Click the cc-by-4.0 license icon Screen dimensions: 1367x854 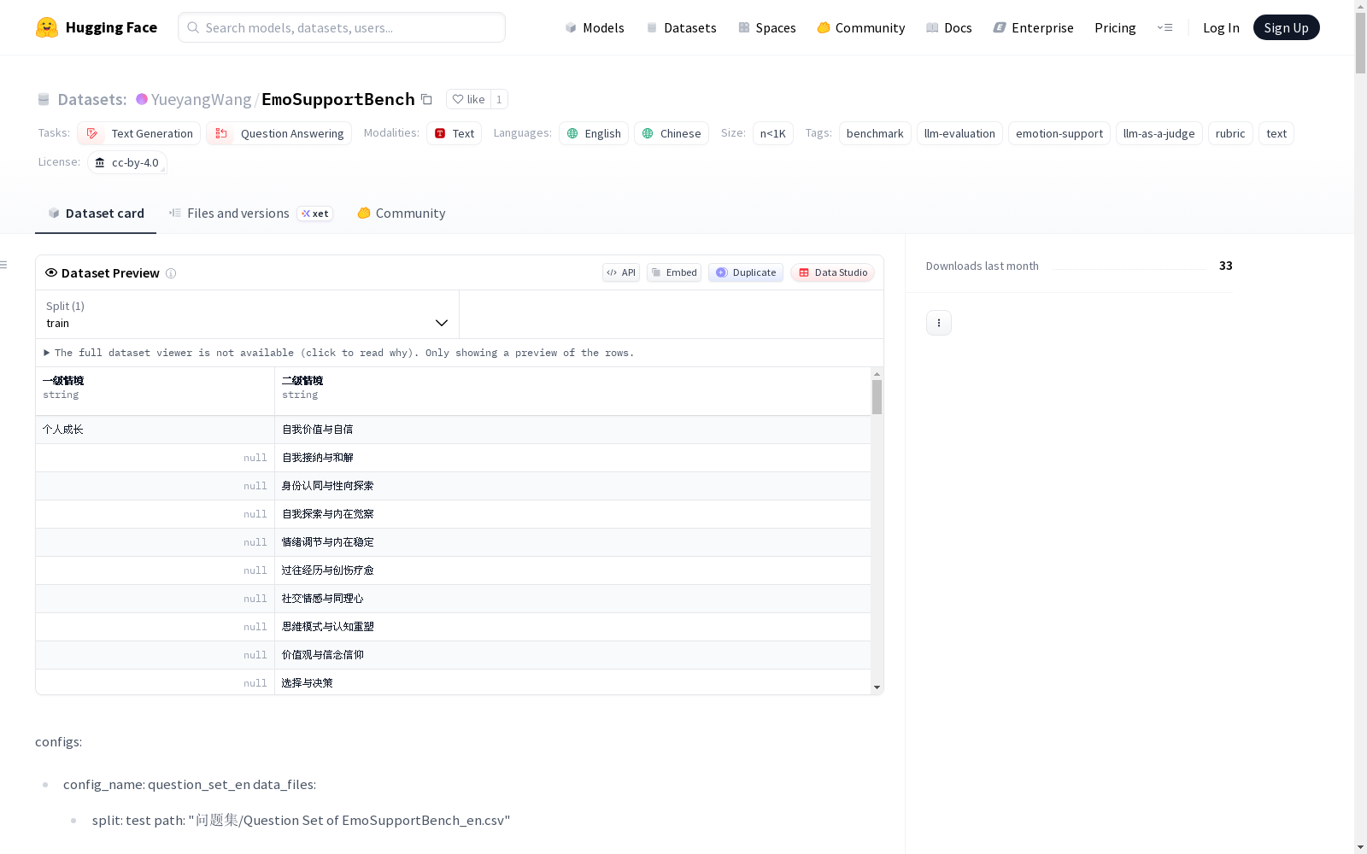click(x=100, y=162)
